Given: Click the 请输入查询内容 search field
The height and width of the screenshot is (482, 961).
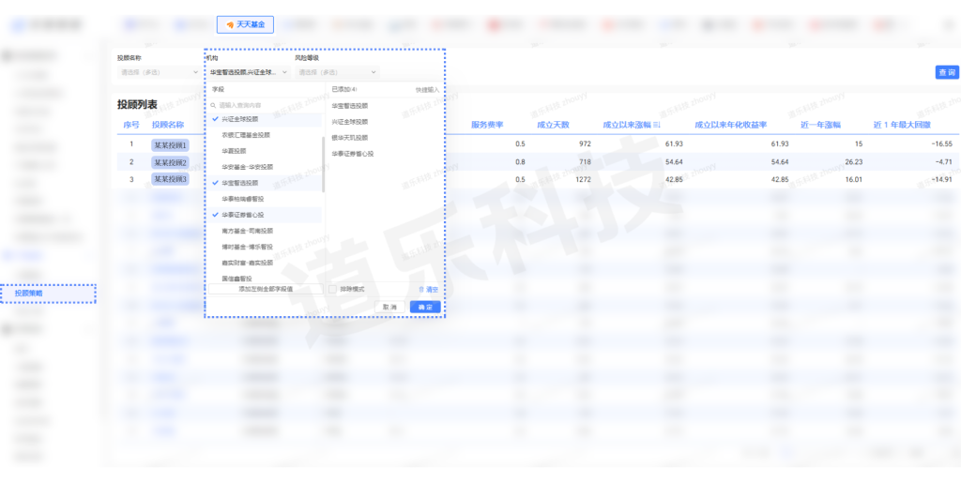Looking at the screenshot, I should (x=267, y=106).
